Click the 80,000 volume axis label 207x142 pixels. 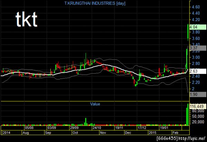[198, 111]
